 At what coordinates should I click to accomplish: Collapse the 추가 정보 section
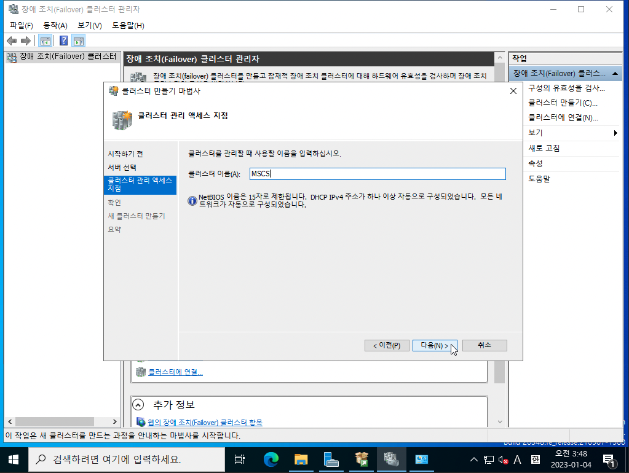(138, 405)
